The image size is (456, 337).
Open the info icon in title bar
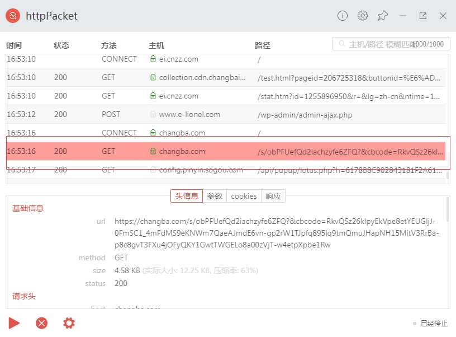pos(343,16)
